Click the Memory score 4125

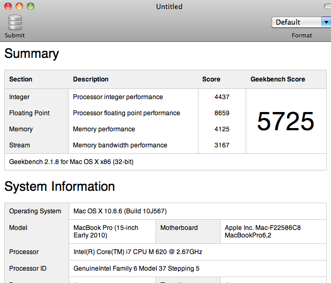[x=222, y=129]
